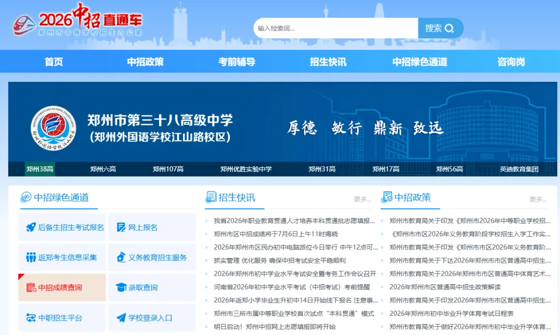The width and height of the screenshot is (560, 335).
Task: Select the 郑州38高 banner tab
Action: click(x=39, y=169)
